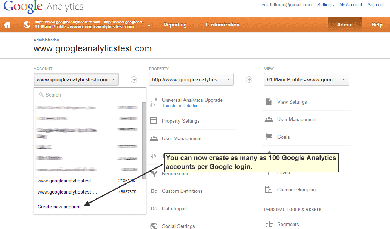Open the Reporting tab
390x229 pixels.
pos(175,25)
